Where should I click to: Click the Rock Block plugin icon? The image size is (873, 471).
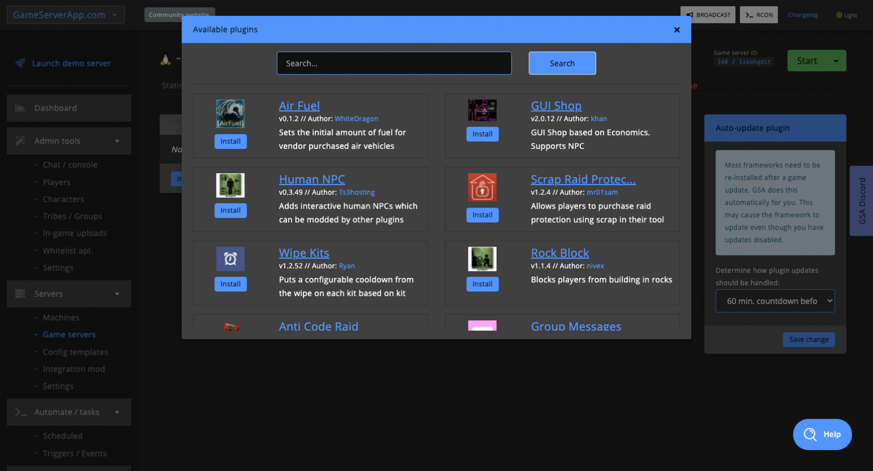(x=482, y=259)
